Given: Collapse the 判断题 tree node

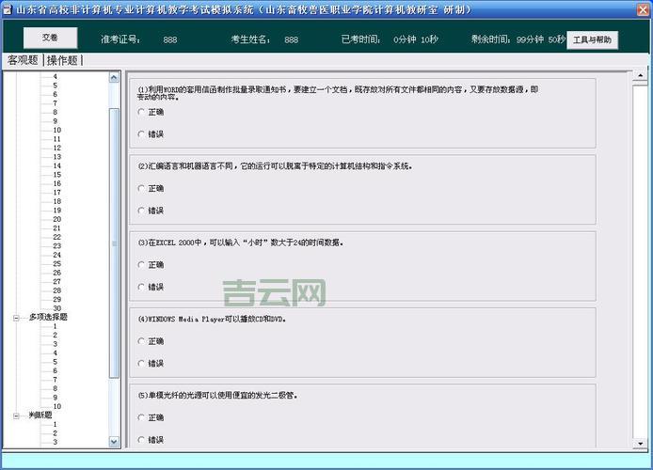Looking at the screenshot, I should click(x=16, y=415).
